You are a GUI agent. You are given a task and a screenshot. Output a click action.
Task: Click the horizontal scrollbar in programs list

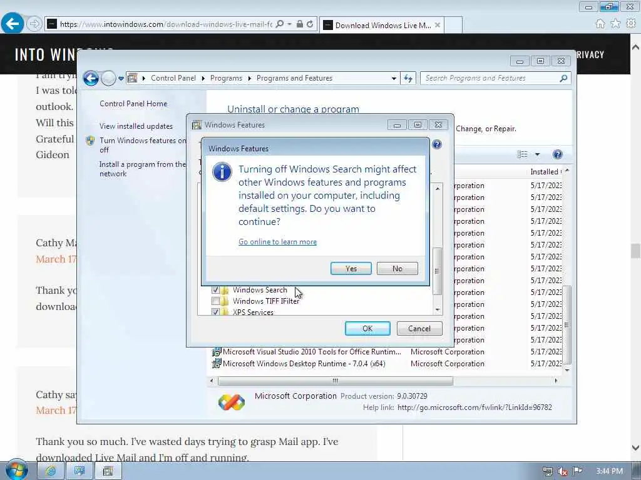click(x=336, y=381)
